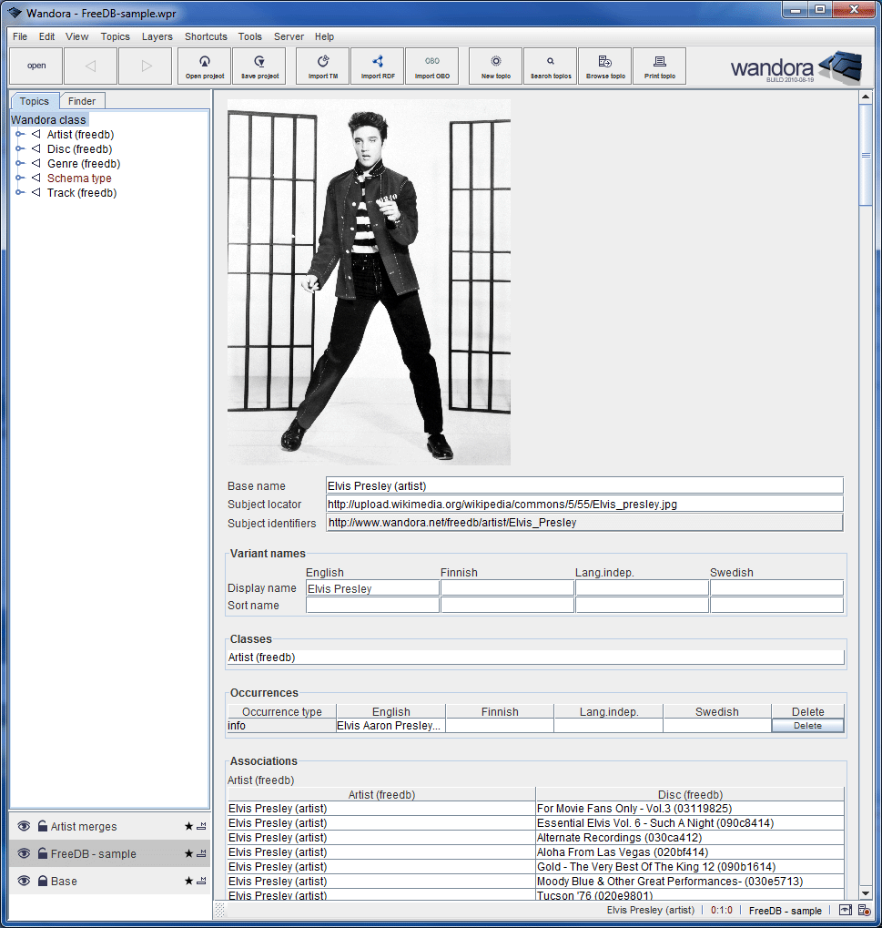The image size is (882, 928).
Task: Import a topic map via Import TM icon
Action: [x=322, y=66]
